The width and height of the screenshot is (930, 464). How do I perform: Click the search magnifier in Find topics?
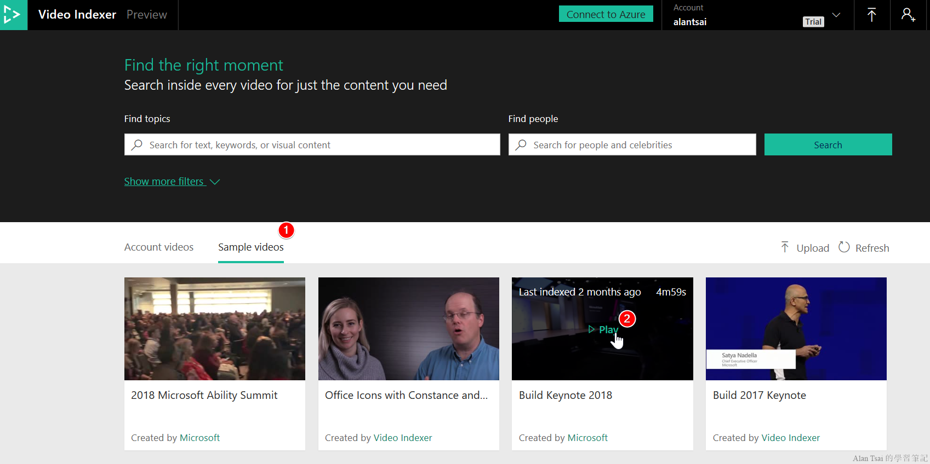click(x=137, y=144)
